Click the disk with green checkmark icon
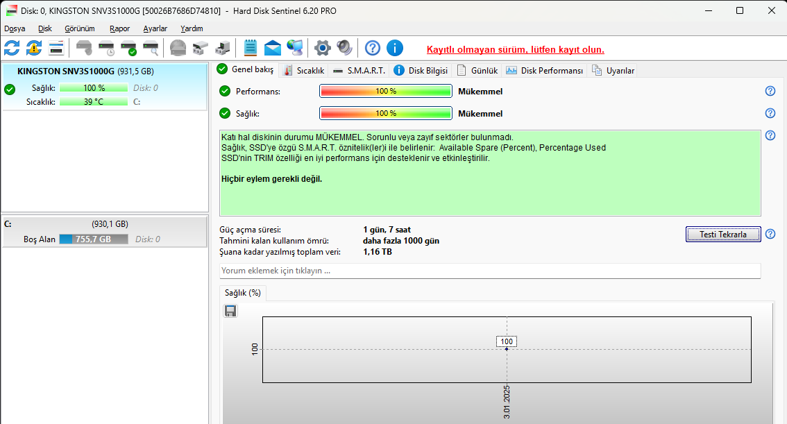Viewport: 787px width, 424px height. point(128,48)
